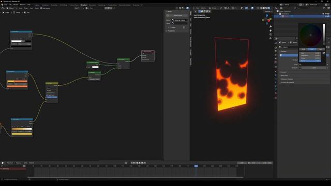Click the Alpha value field in color picker

pyautogui.click(x=310, y=61)
